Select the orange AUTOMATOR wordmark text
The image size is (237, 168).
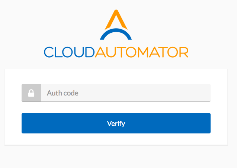pos(142,52)
